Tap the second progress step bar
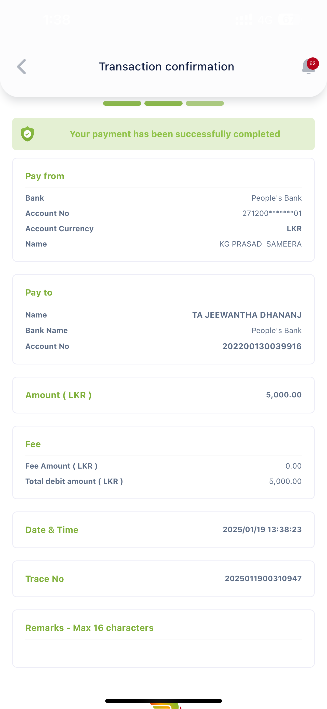327x709 pixels. [x=163, y=103]
